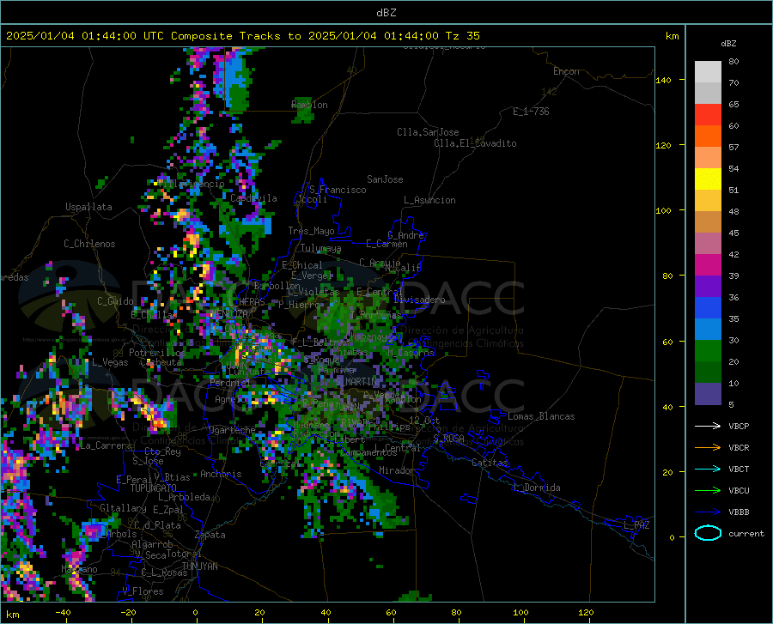The image size is (773, 624).
Task: Click the L_Dormida label
Action: pyautogui.click(x=536, y=488)
